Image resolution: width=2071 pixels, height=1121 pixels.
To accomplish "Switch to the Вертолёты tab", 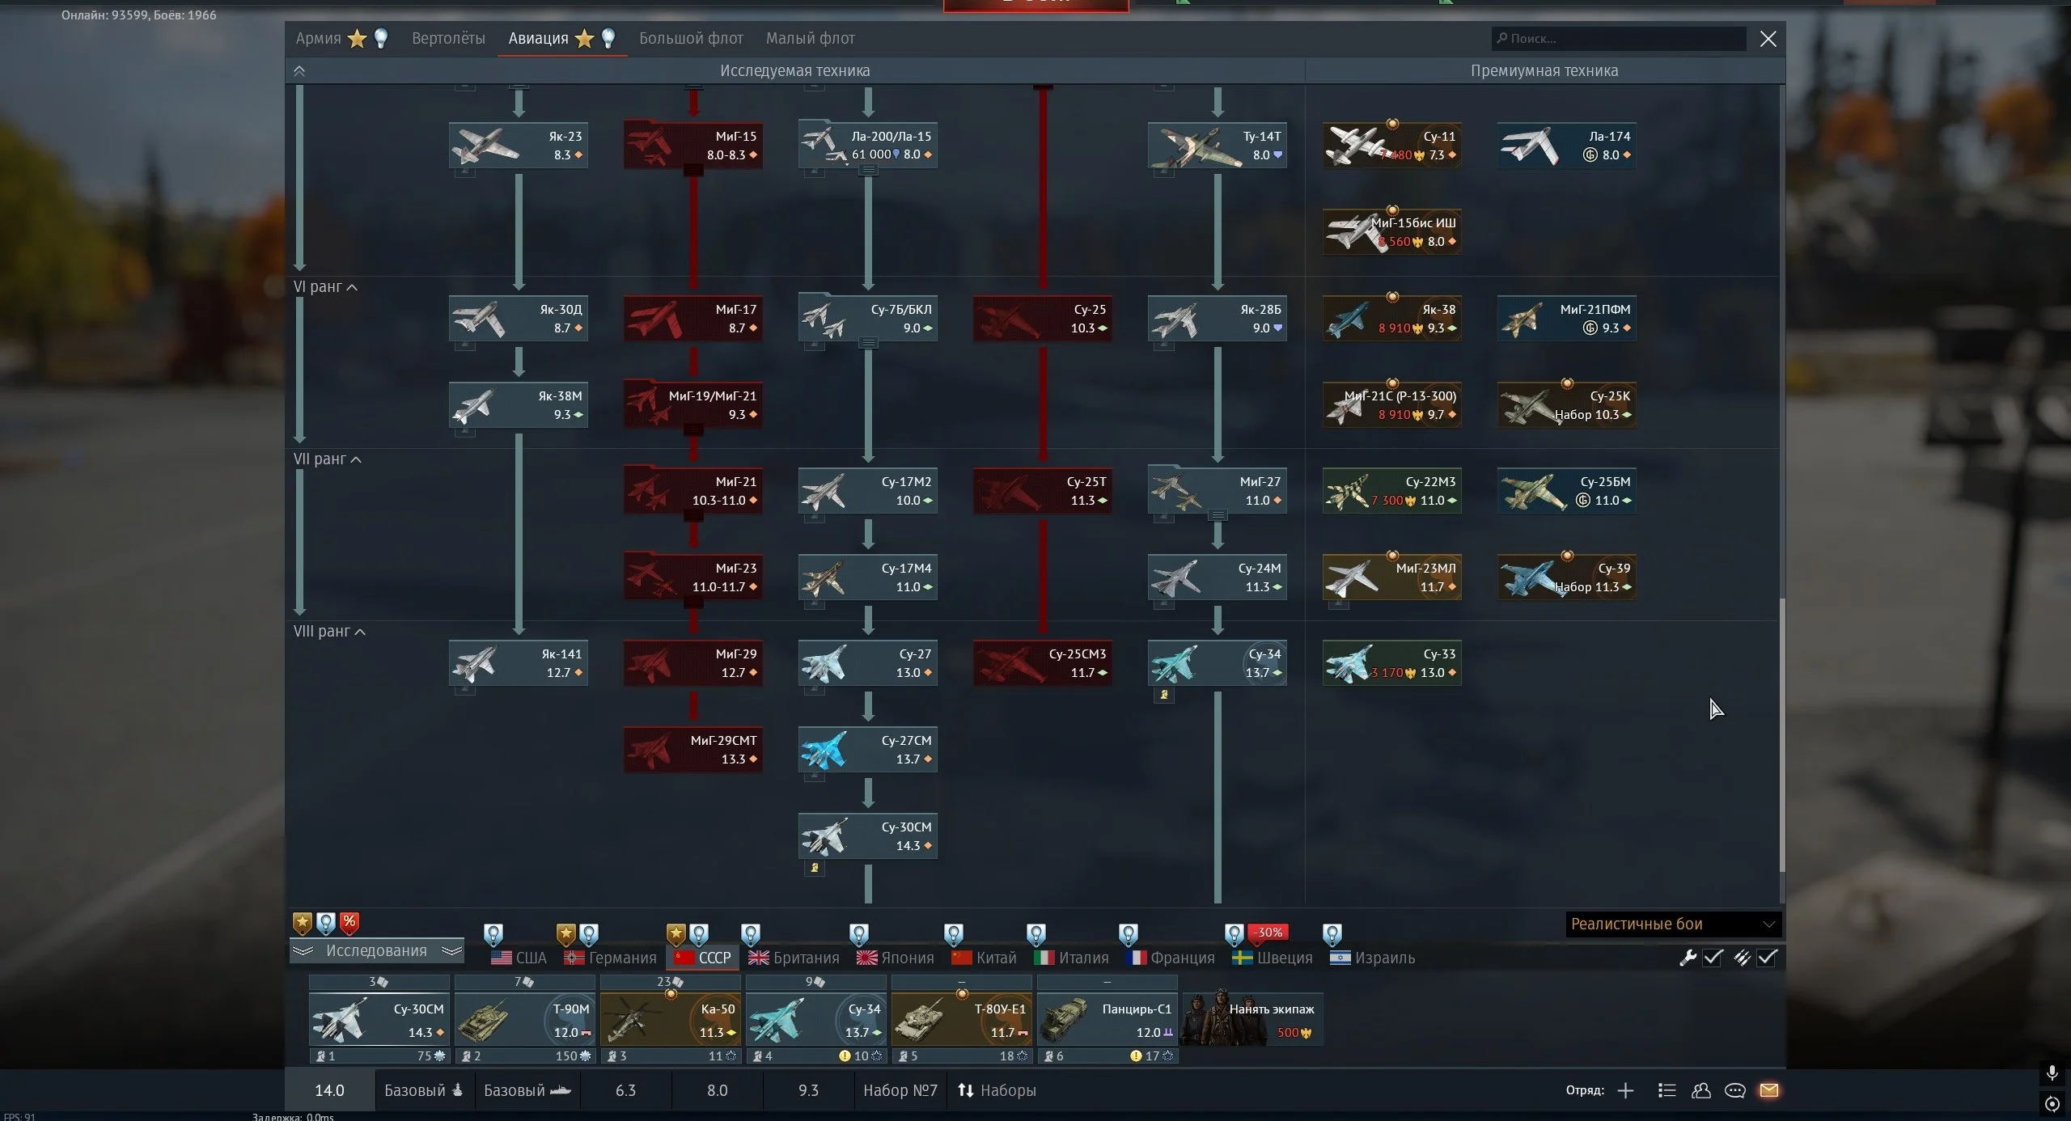I will 448,38.
